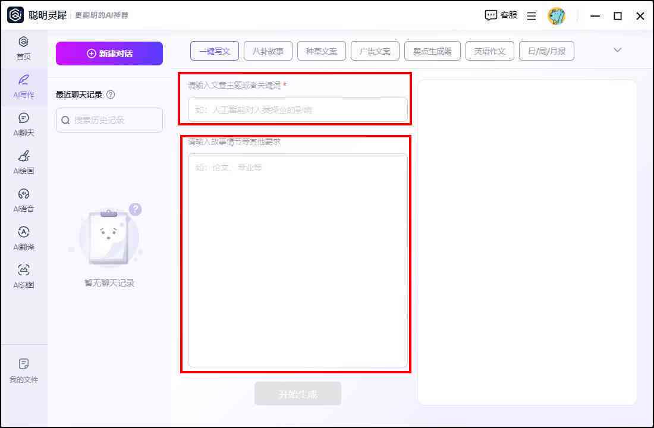The height and width of the screenshot is (428, 654).
Task: Expand more templates with chevron arrow
Action: (x=617, y=50)
